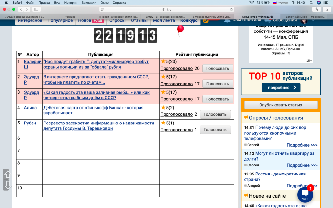Image resolution: width=333 pixels, height=208 pixels.
Task: Open the Wi-Fi status icon in menu bar
Action: click(x=251, y=2)
